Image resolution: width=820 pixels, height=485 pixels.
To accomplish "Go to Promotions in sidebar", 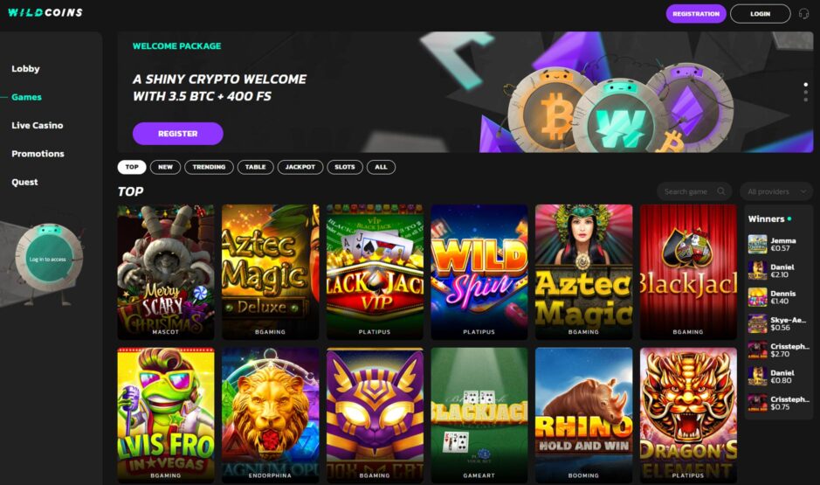I will click(38, 154).
